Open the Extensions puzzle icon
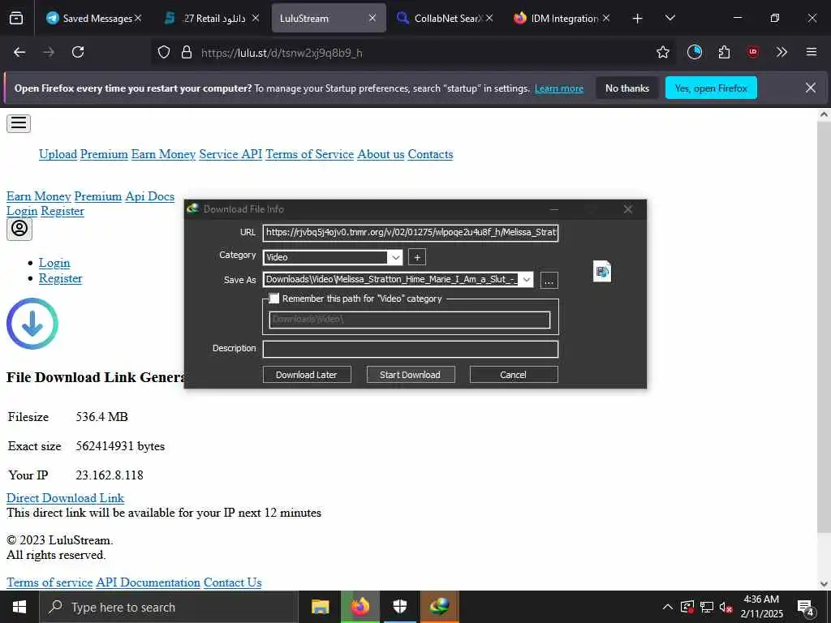The image size is (831, 623). click(x=724, y=52)
